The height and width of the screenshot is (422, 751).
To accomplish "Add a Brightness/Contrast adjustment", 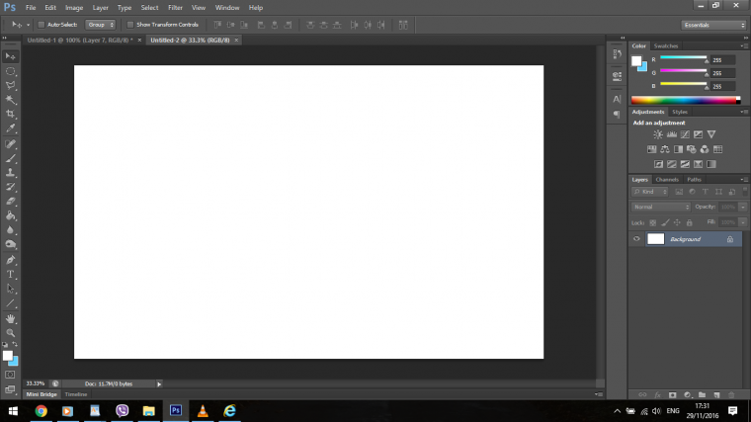I will pyautogui.click(x=658, y=134).
